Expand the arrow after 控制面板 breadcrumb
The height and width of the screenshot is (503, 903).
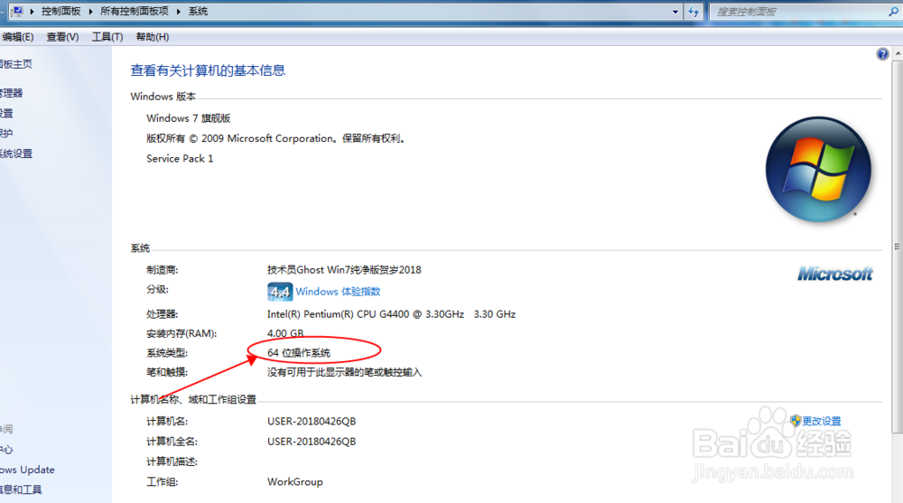coord(90,12)
